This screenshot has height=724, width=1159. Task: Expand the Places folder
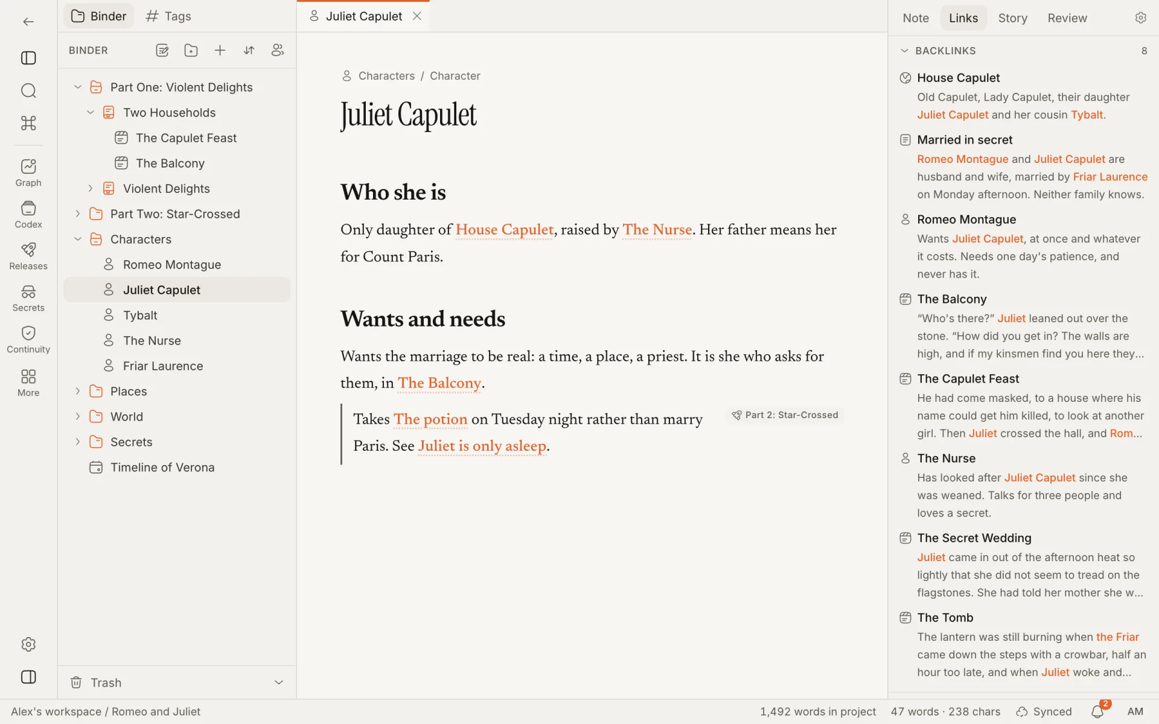pos(77,391)
